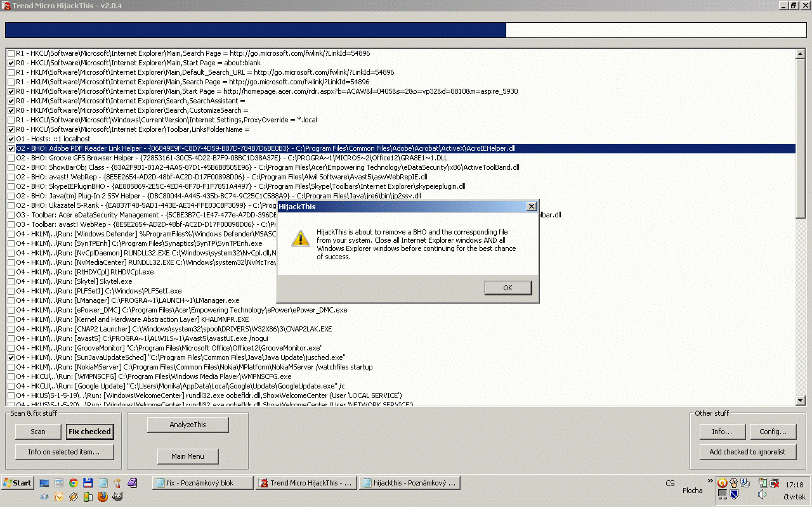Select R0 LinksFolderName row text
This screenshot has width=812, height=507.
coord(133,129)
